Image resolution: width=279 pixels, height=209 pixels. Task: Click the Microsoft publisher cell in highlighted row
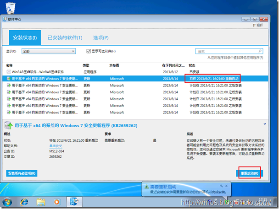(x=117, y=79)
